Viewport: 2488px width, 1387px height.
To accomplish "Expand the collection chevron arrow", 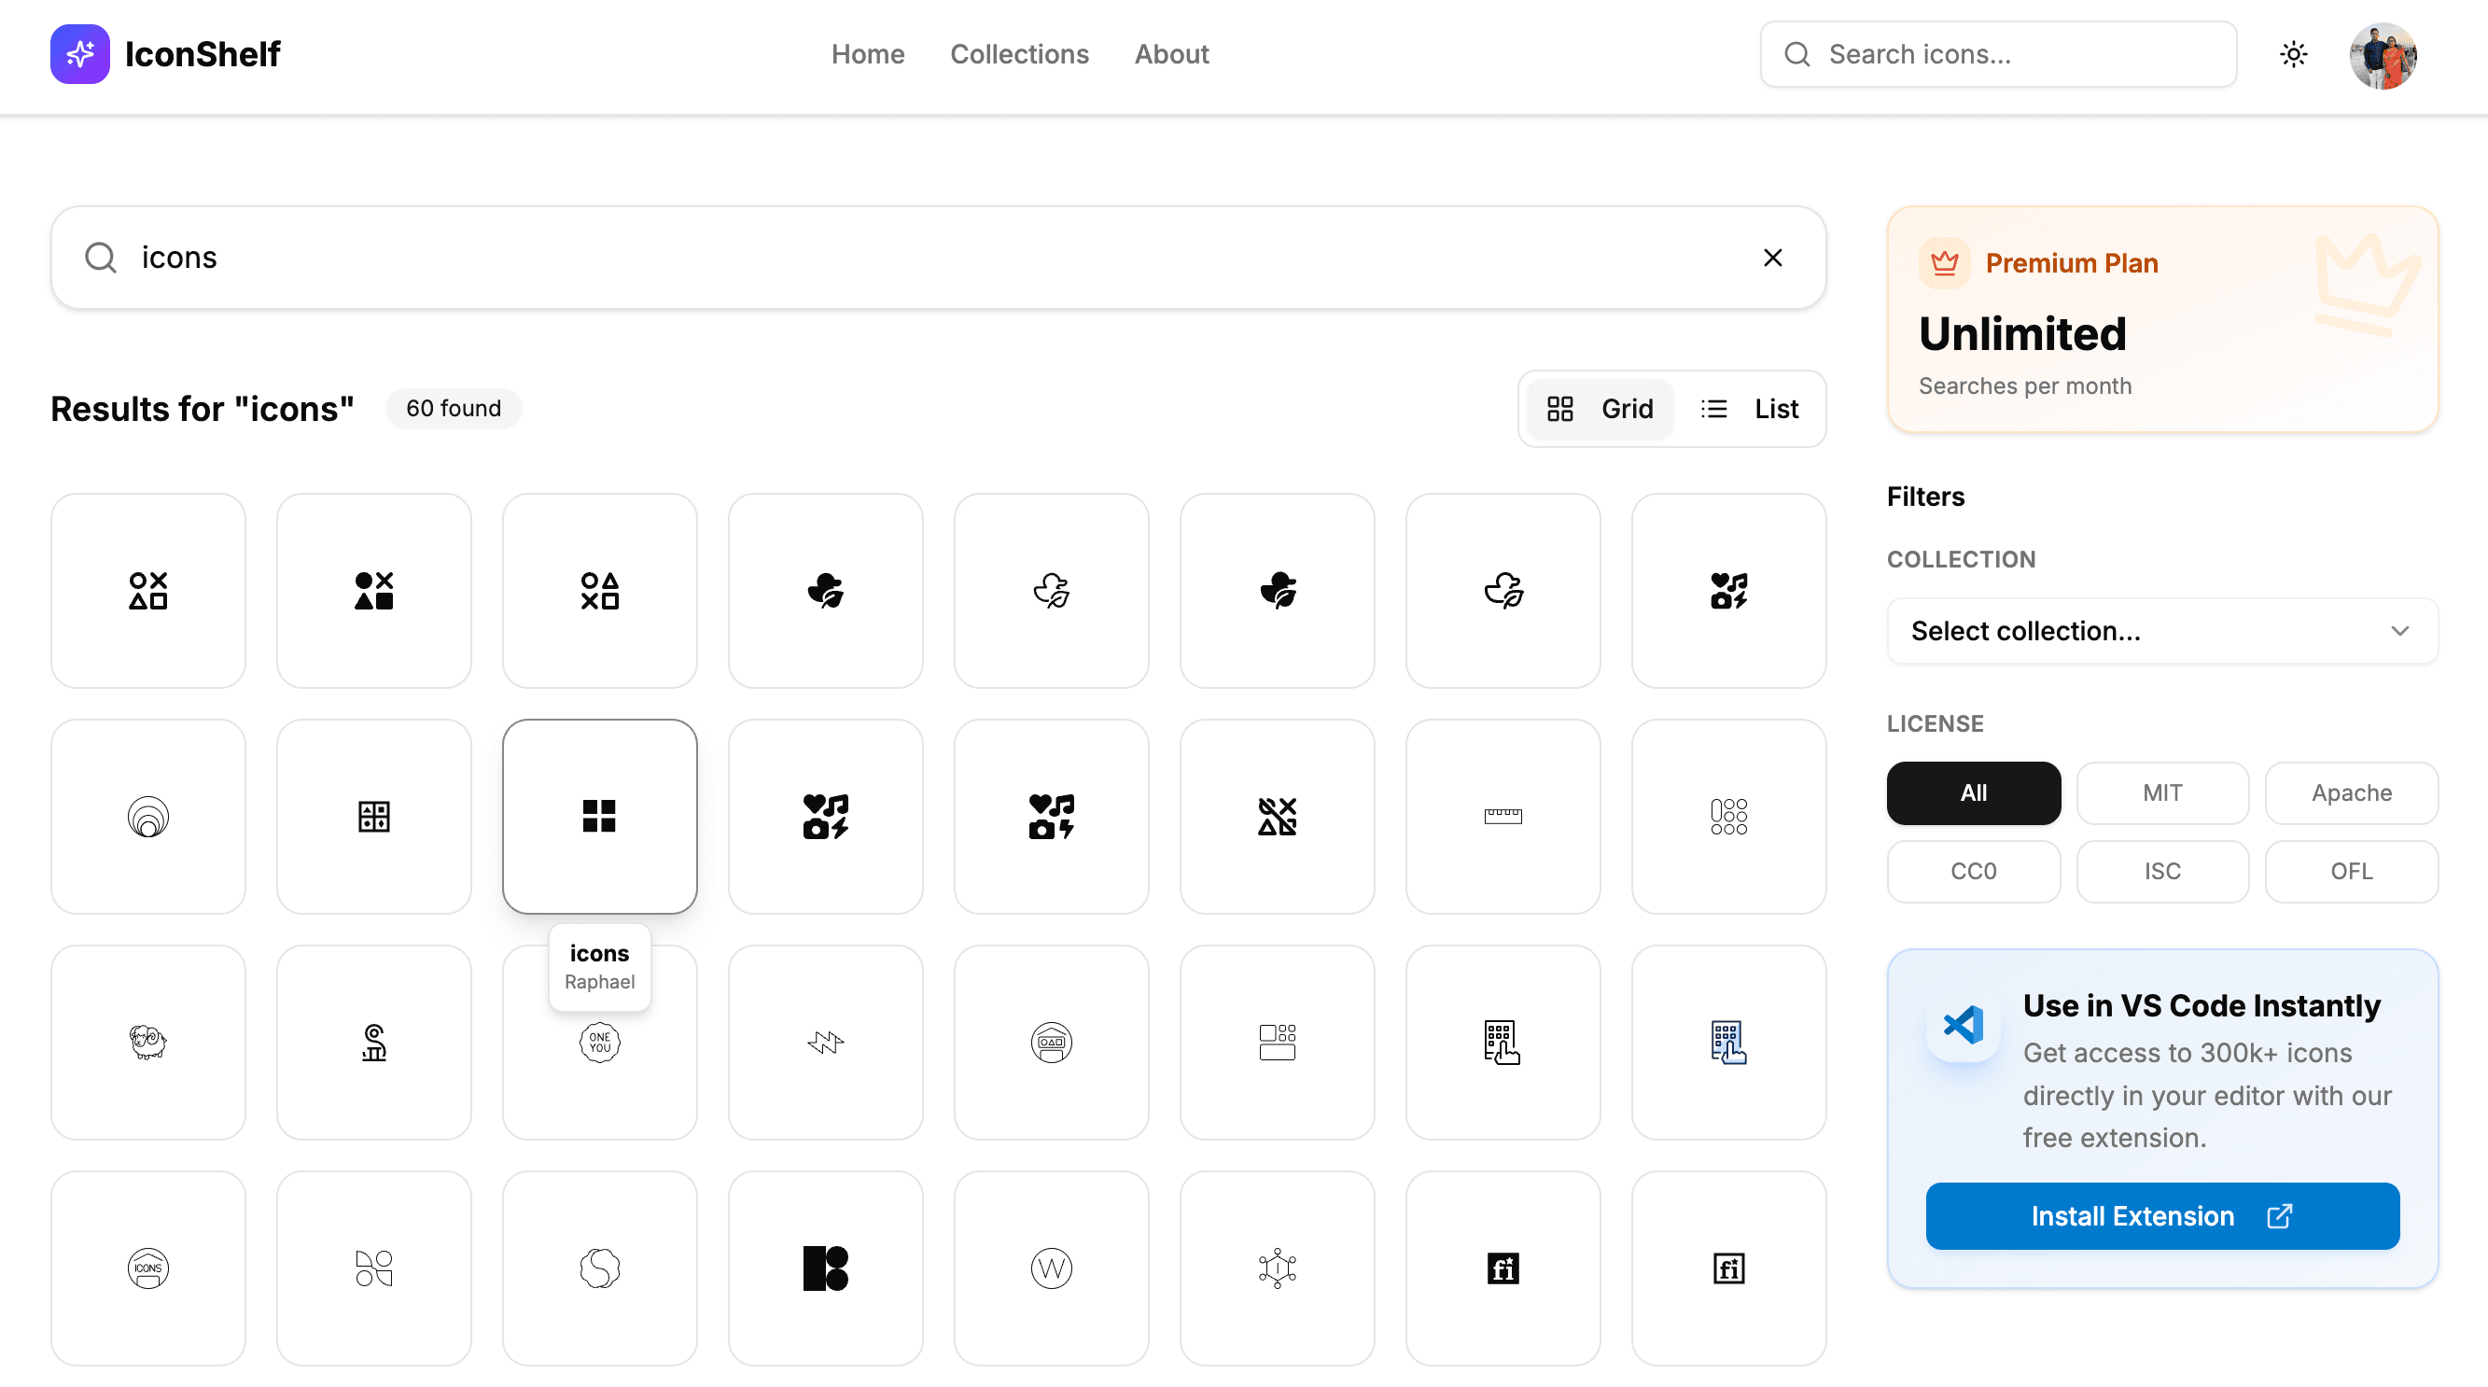I will tap(2401, 631).
